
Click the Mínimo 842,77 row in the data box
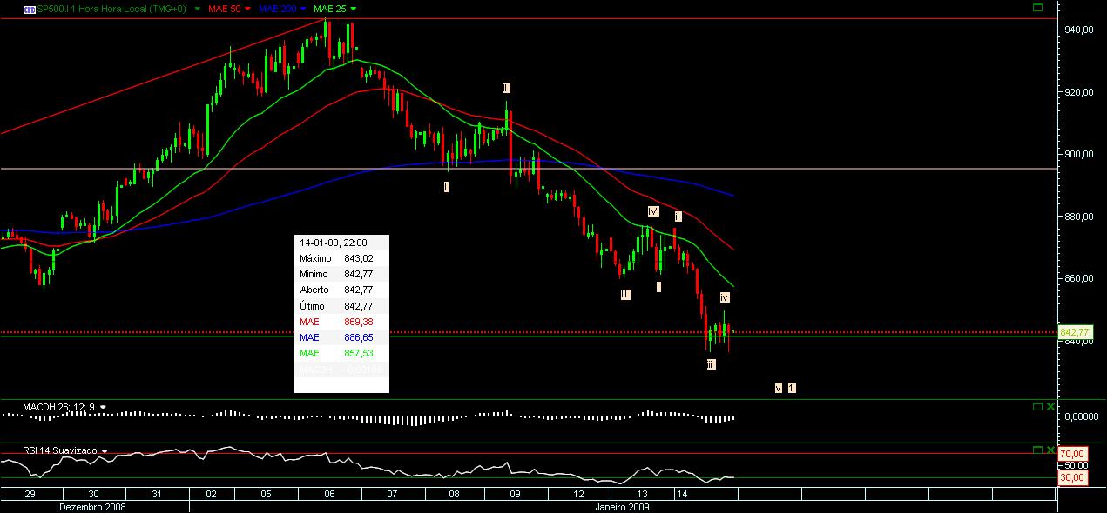pos(341,274)
